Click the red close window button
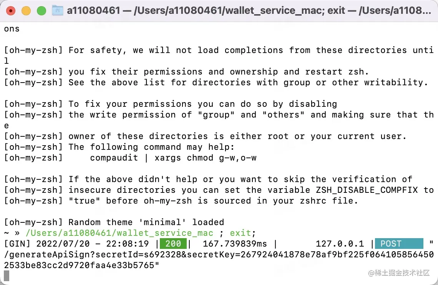Screen dimensions: 438x285 point(11,11)
